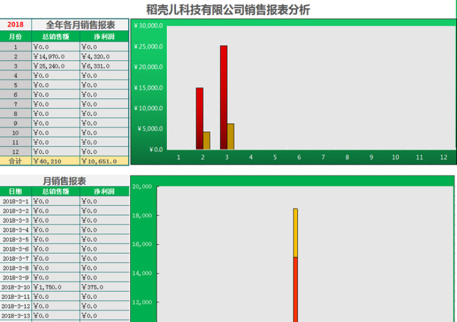The height and width of the screenshot is (322, 457).
Task: Click the ¥15,000.0 axis label
Action: (148, 88)
